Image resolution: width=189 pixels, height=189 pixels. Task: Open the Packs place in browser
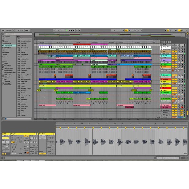coord(6,63)
